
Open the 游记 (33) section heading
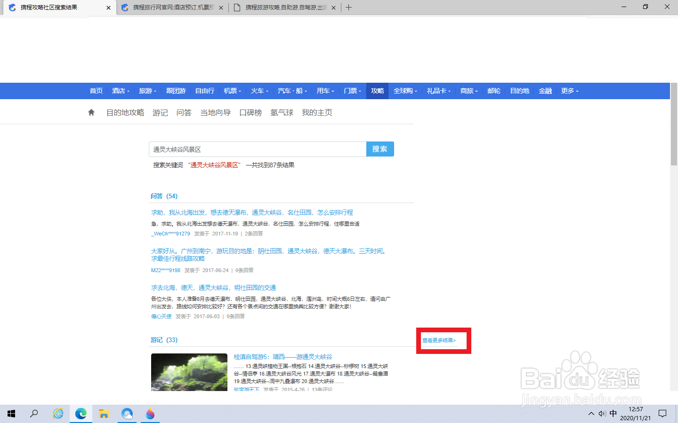(x=164, y=340)
